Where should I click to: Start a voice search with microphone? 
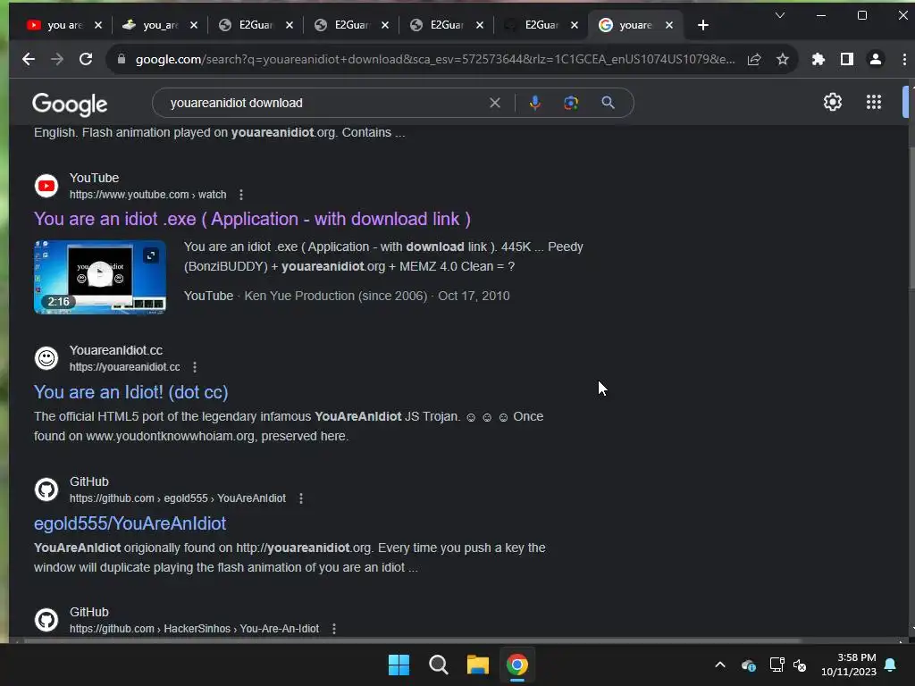[x=534, y=103]
